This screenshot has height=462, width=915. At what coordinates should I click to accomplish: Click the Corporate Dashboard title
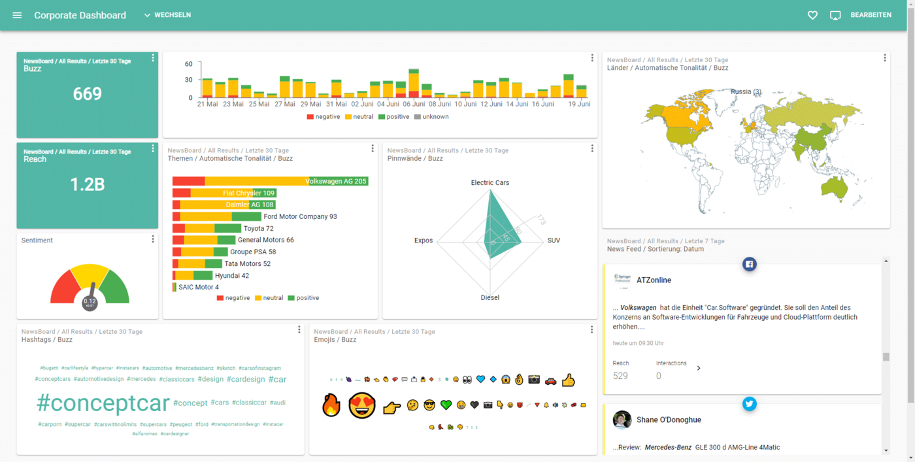[x=80, y=15]
